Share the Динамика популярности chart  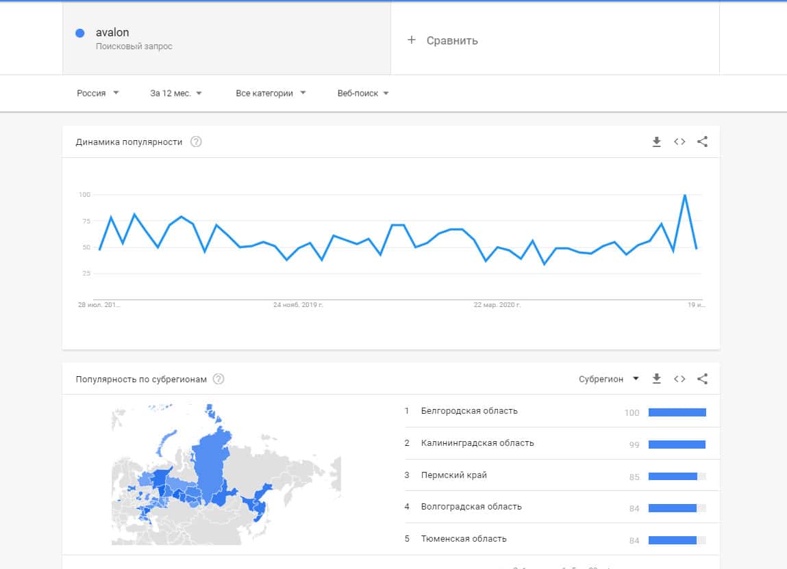pos(702,142)
